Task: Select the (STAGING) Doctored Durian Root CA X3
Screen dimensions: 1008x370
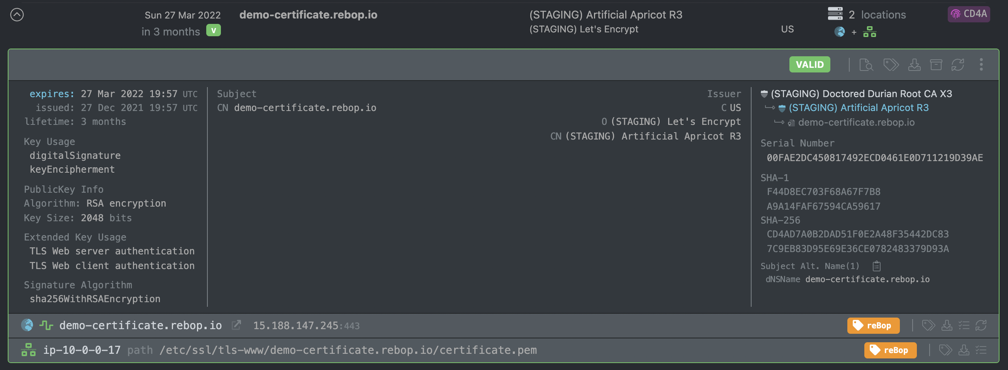Action: (x=861, y=94)
